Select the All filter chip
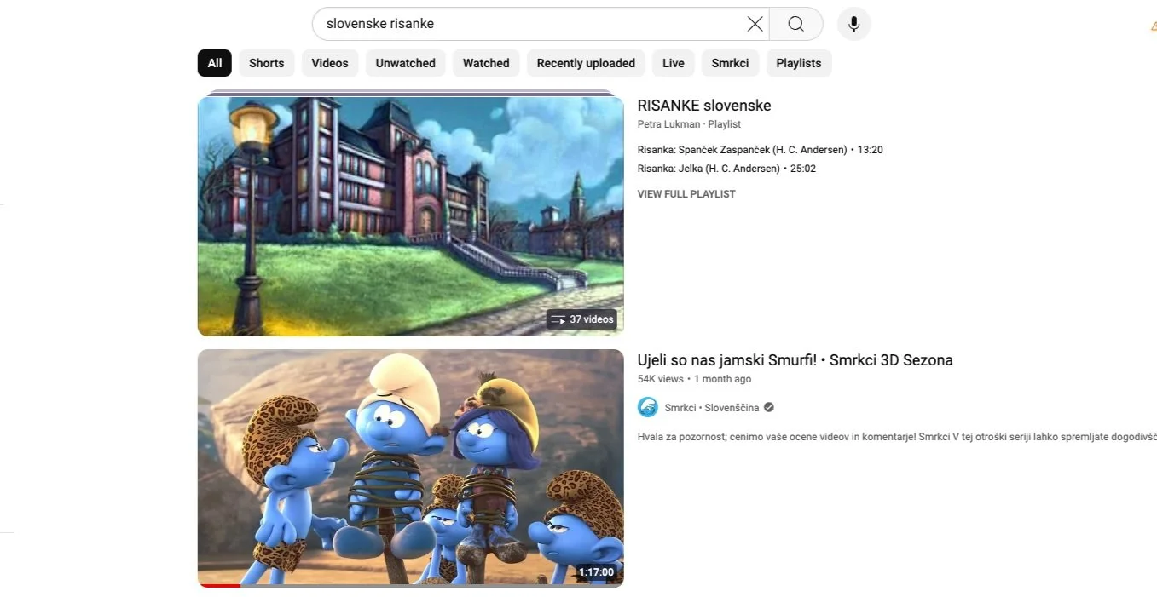 (x=215, y=63)
